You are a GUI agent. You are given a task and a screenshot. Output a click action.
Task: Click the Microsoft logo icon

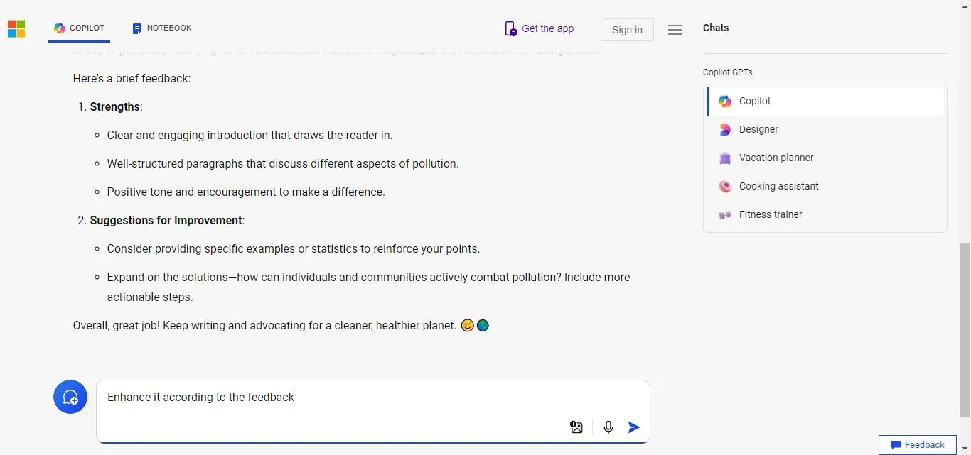point(16,28)
